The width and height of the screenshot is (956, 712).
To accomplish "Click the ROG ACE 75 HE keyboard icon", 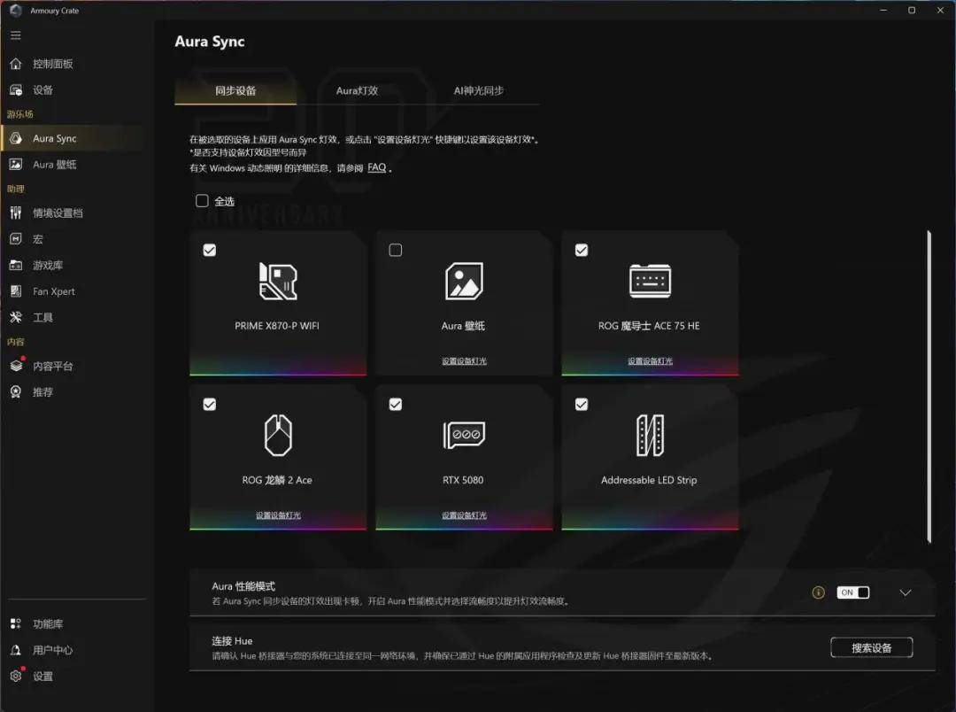I will pyautogui.click(x=650, y=282).
